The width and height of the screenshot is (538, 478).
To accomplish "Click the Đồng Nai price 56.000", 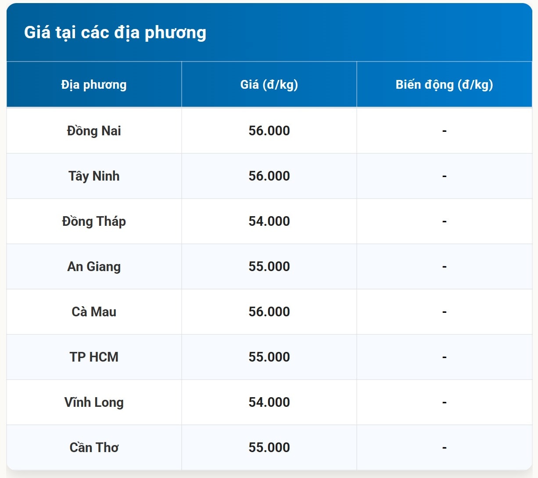I will click(269, 131).
